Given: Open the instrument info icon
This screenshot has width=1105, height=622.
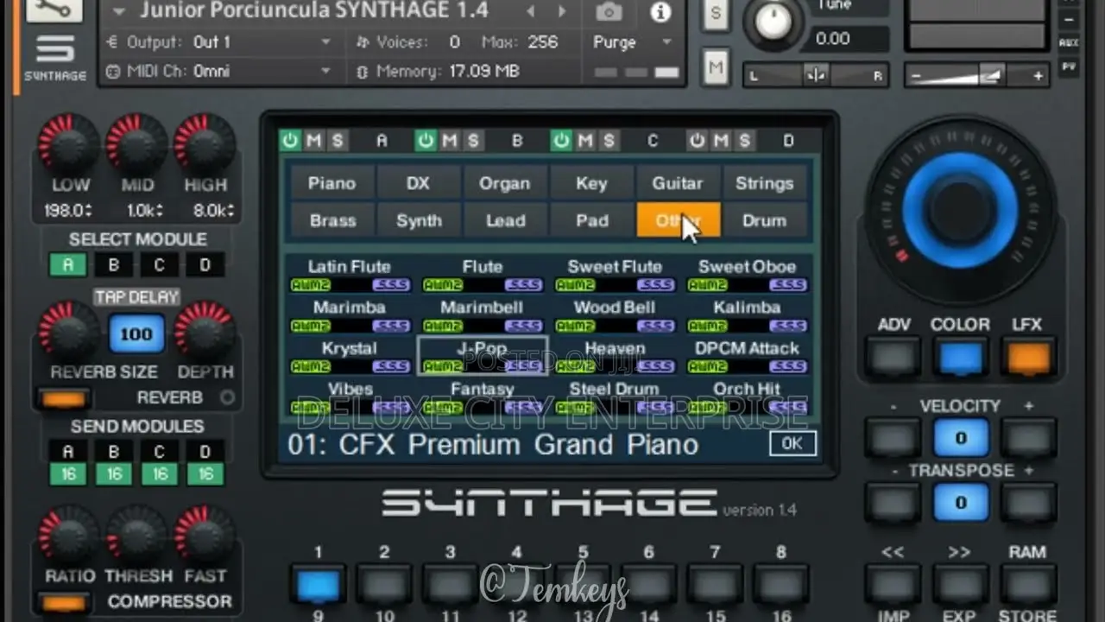Looking at the screenshot, I should [x=660, y=12].
